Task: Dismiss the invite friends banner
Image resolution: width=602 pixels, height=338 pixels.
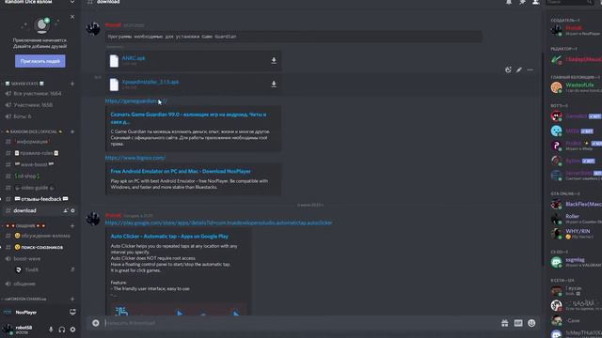Action: [x=72, y=17]
